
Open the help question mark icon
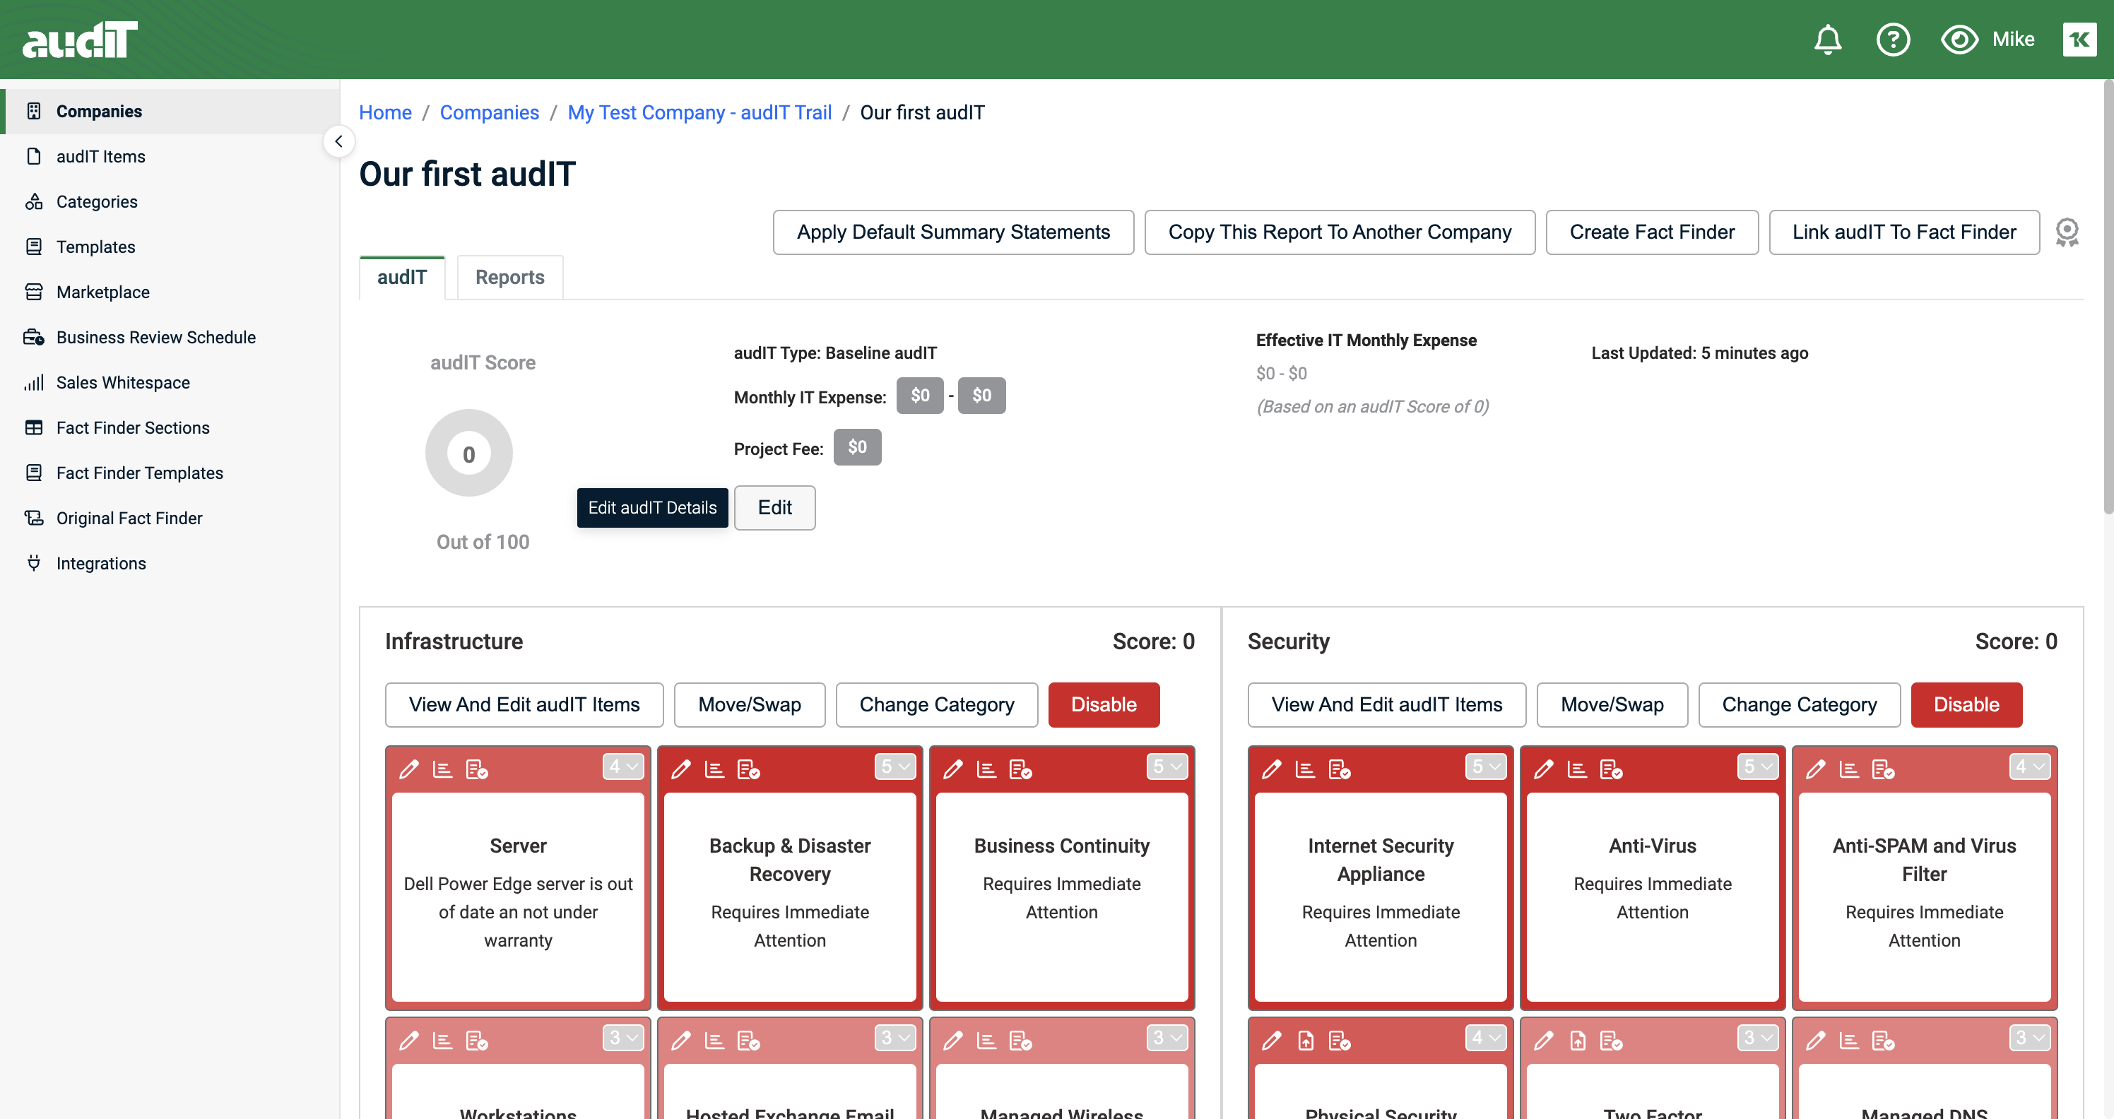1892,40
